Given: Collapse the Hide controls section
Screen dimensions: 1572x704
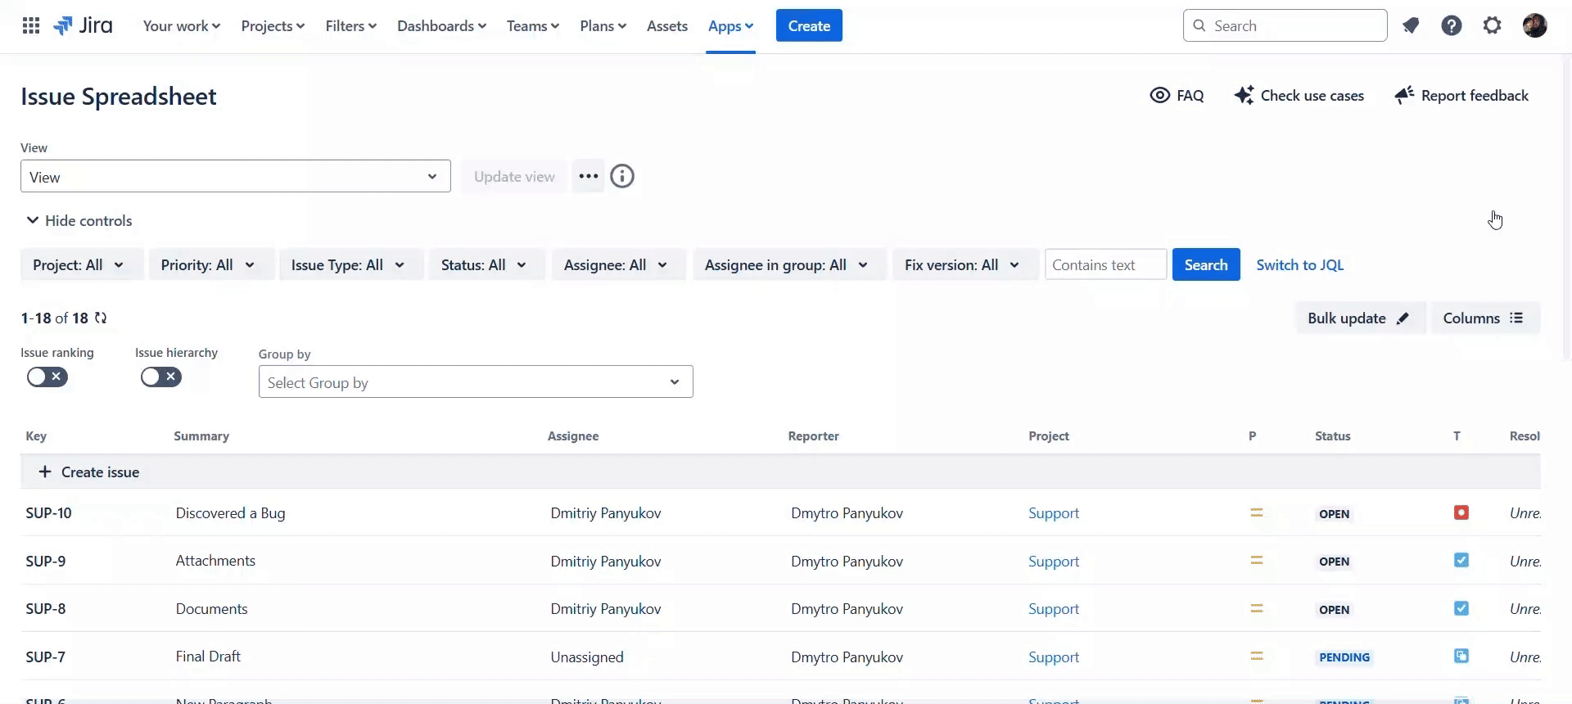Looking at the screenshot, I should pos(79,221).
